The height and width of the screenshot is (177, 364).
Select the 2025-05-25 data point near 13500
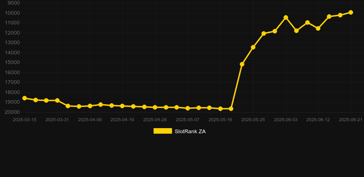[253, 47]
